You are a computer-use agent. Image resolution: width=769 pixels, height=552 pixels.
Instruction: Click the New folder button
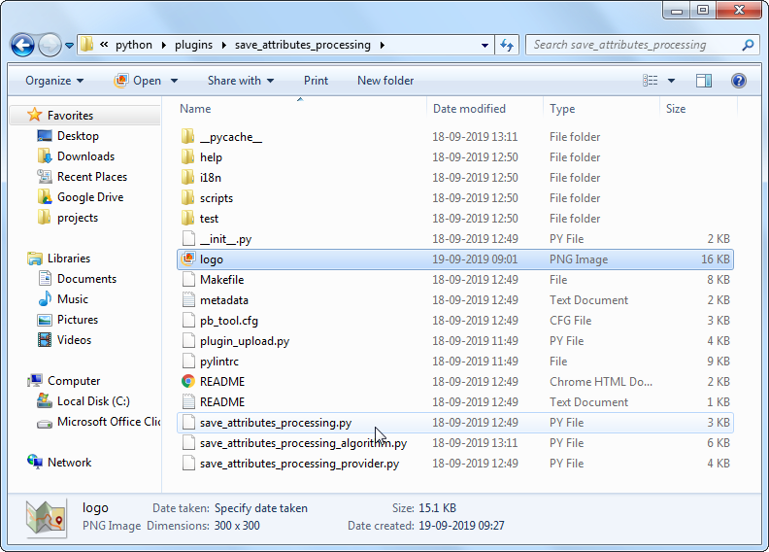(x=385, y=81)
